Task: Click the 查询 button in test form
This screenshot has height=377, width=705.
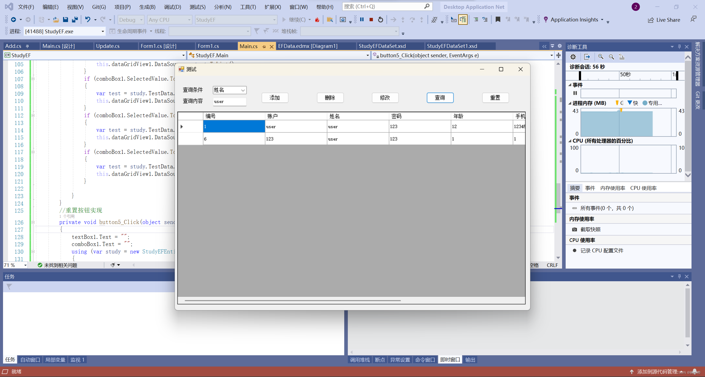Action: tap(440, 98)
